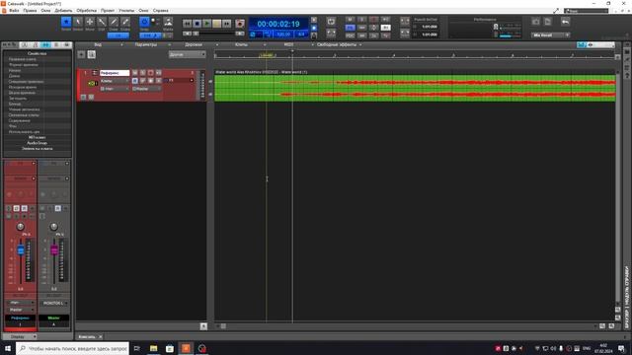The image size is (632, 355).
Task: Close the Консоль tab
Action: (101, 336)
